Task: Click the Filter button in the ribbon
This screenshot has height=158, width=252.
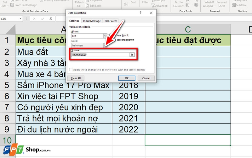Action: point(145,2)
